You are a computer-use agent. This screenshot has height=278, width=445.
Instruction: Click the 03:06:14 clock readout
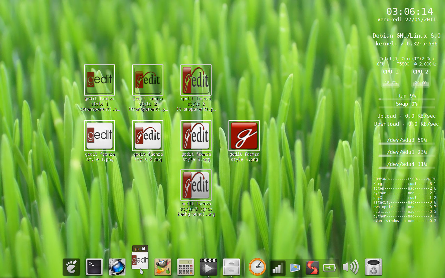pos(410,11)
